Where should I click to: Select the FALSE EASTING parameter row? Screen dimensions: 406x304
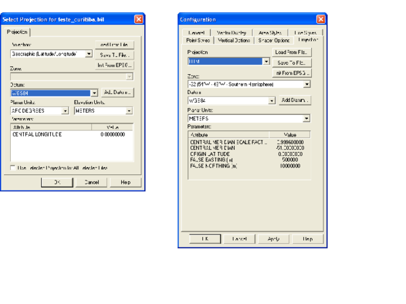pos(214,159)
